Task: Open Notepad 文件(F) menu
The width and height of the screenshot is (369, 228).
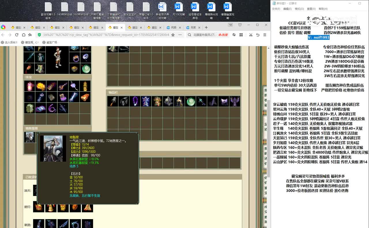Action: (276, 9)
